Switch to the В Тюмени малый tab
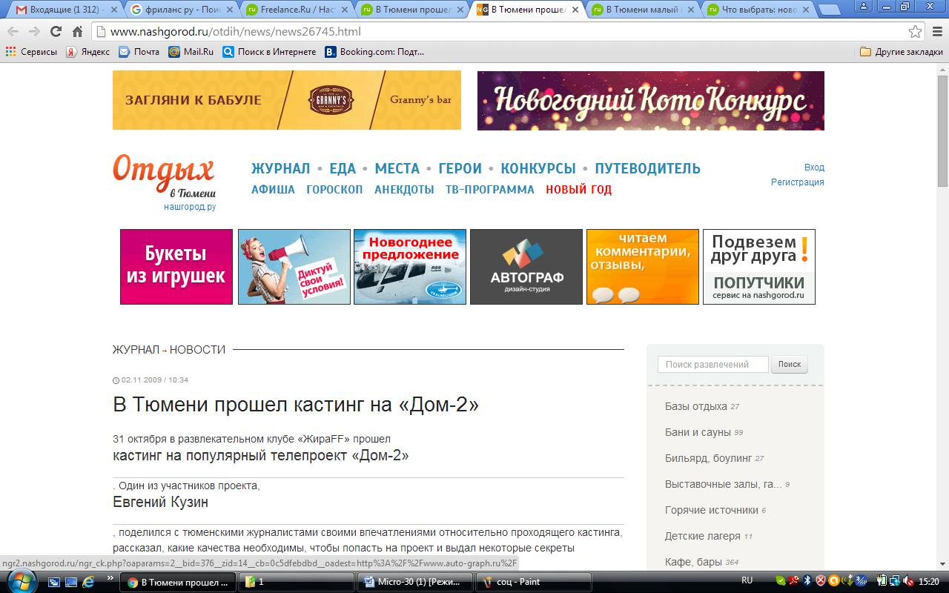Screen dimensions: 949x593 point(638,10)
